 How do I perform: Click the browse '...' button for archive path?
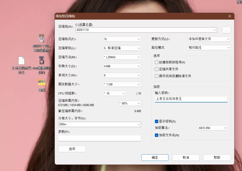tap(226, 30)
